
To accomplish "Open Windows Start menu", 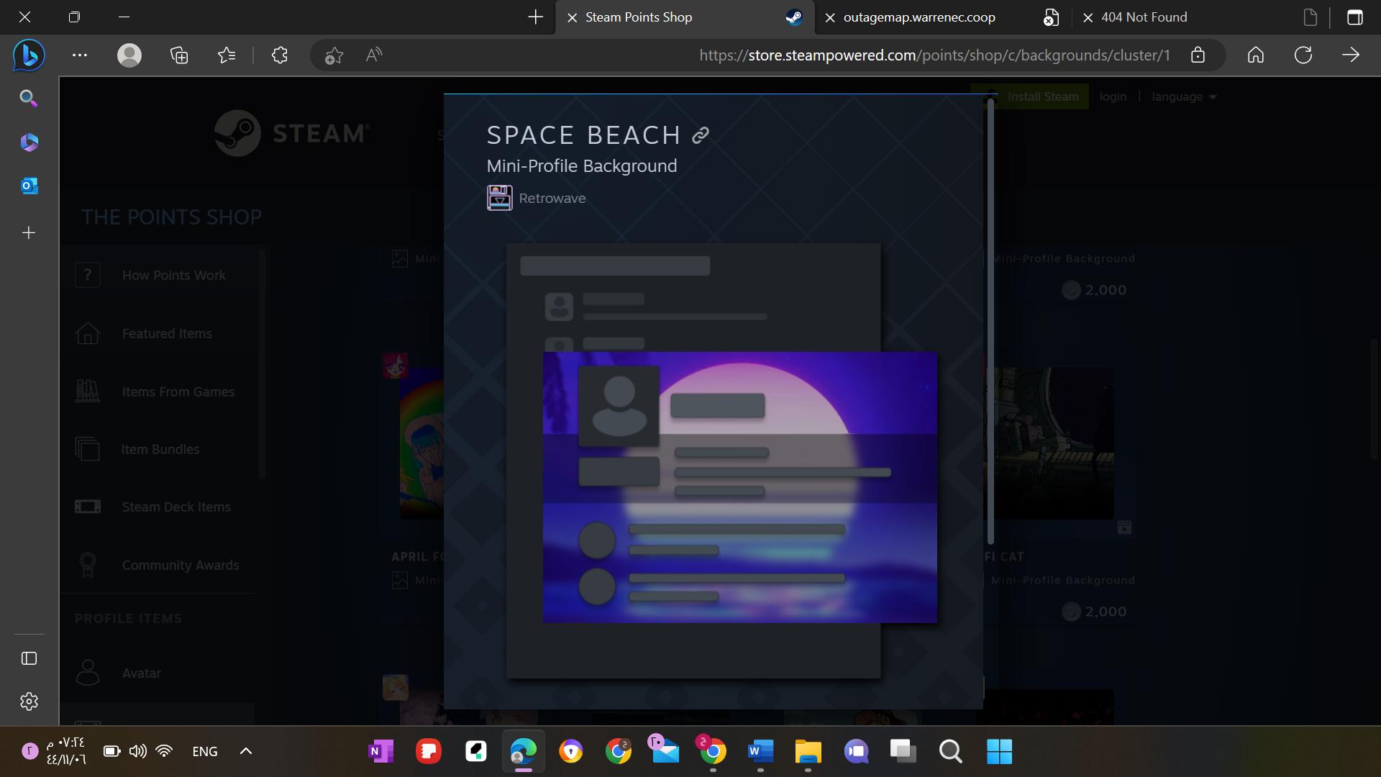I will coord(999,752).
